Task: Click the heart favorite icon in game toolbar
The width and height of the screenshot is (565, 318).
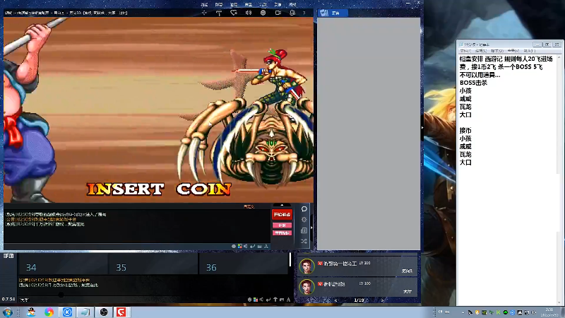Action: tap(234, 13)
